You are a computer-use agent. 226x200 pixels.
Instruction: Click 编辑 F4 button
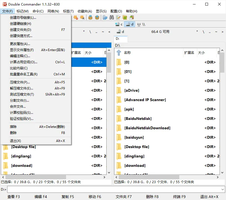pyautogui.click(x=41, y=197)
